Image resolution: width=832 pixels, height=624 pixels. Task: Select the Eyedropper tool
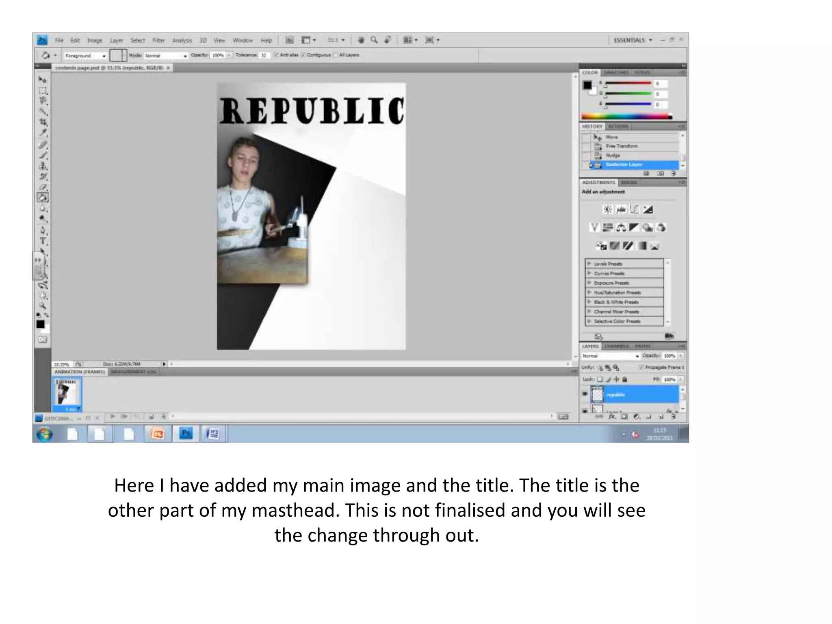(x=43, y=132)
